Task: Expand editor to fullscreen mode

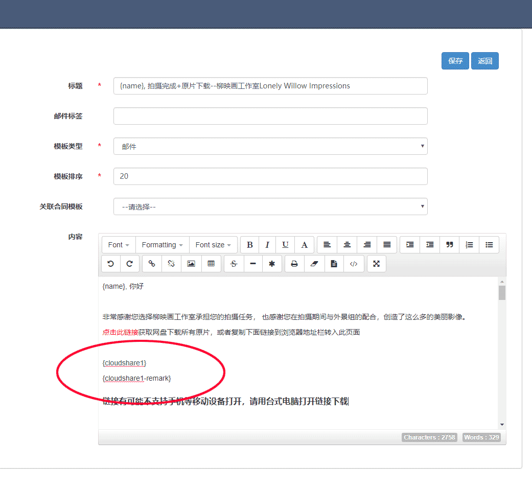Action: pos(377,264)
